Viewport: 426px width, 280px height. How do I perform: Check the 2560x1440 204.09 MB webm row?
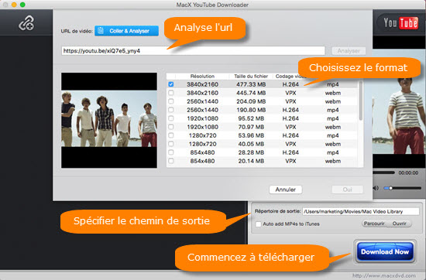(x=171, y=101)
